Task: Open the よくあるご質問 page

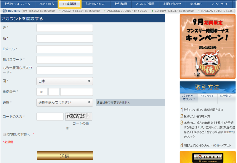Action: point(145,4)
